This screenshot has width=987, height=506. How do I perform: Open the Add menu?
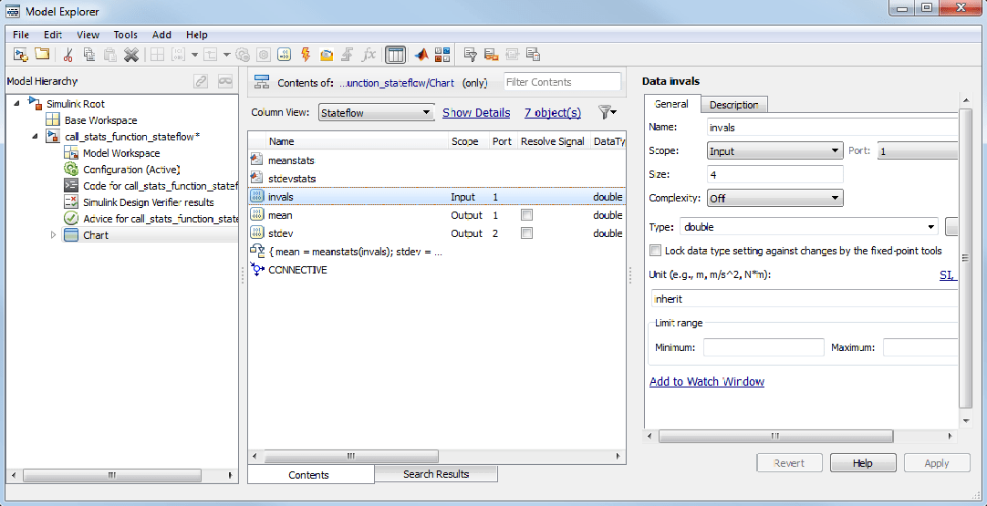pyautogui.click(x=161, y=35)
